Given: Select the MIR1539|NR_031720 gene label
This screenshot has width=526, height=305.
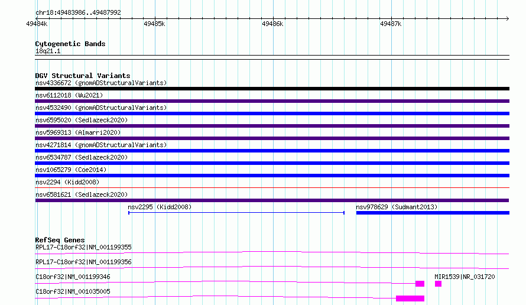Looking at the screenshot, I should pos(465,277).
